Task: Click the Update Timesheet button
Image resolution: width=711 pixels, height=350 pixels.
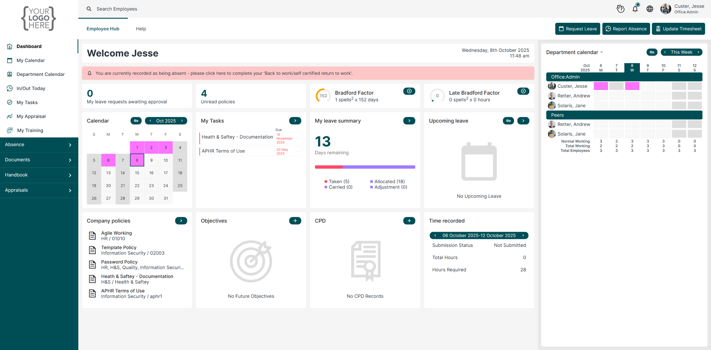Action: tap(678, 29)
